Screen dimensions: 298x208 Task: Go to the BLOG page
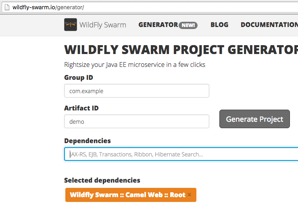tap(219, 25)
